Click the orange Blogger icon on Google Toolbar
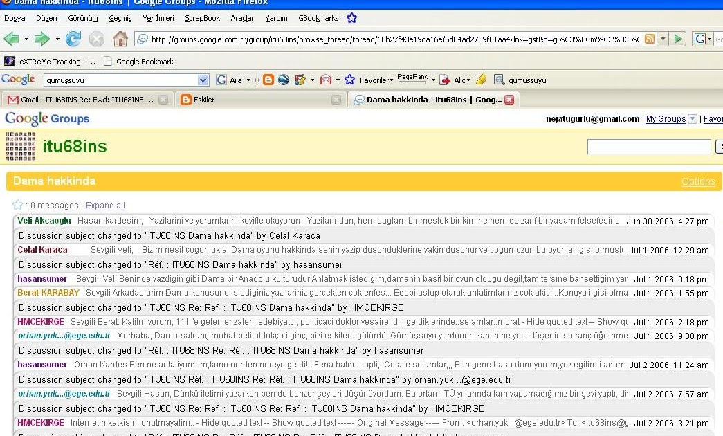The height and width of the screenshot is (436, 723). (268, 80)
